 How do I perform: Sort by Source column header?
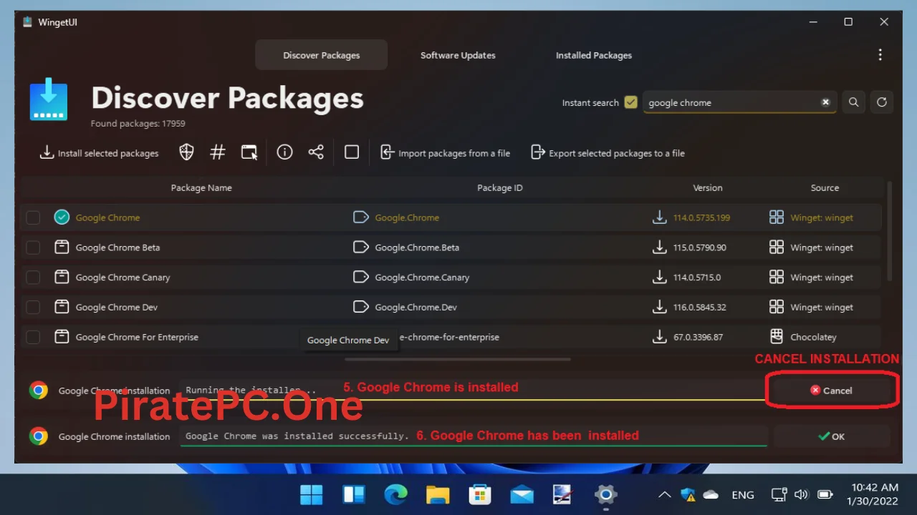point(825,187)
